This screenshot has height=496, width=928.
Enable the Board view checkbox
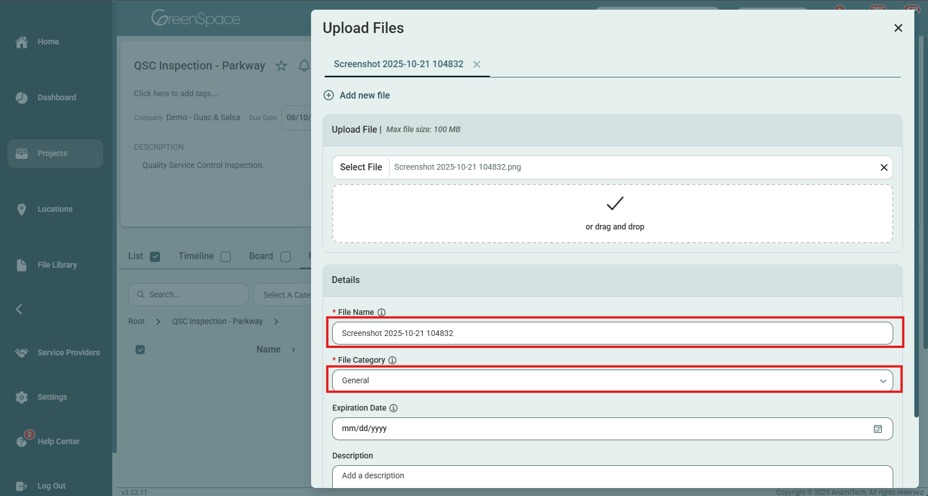[285, 257]
